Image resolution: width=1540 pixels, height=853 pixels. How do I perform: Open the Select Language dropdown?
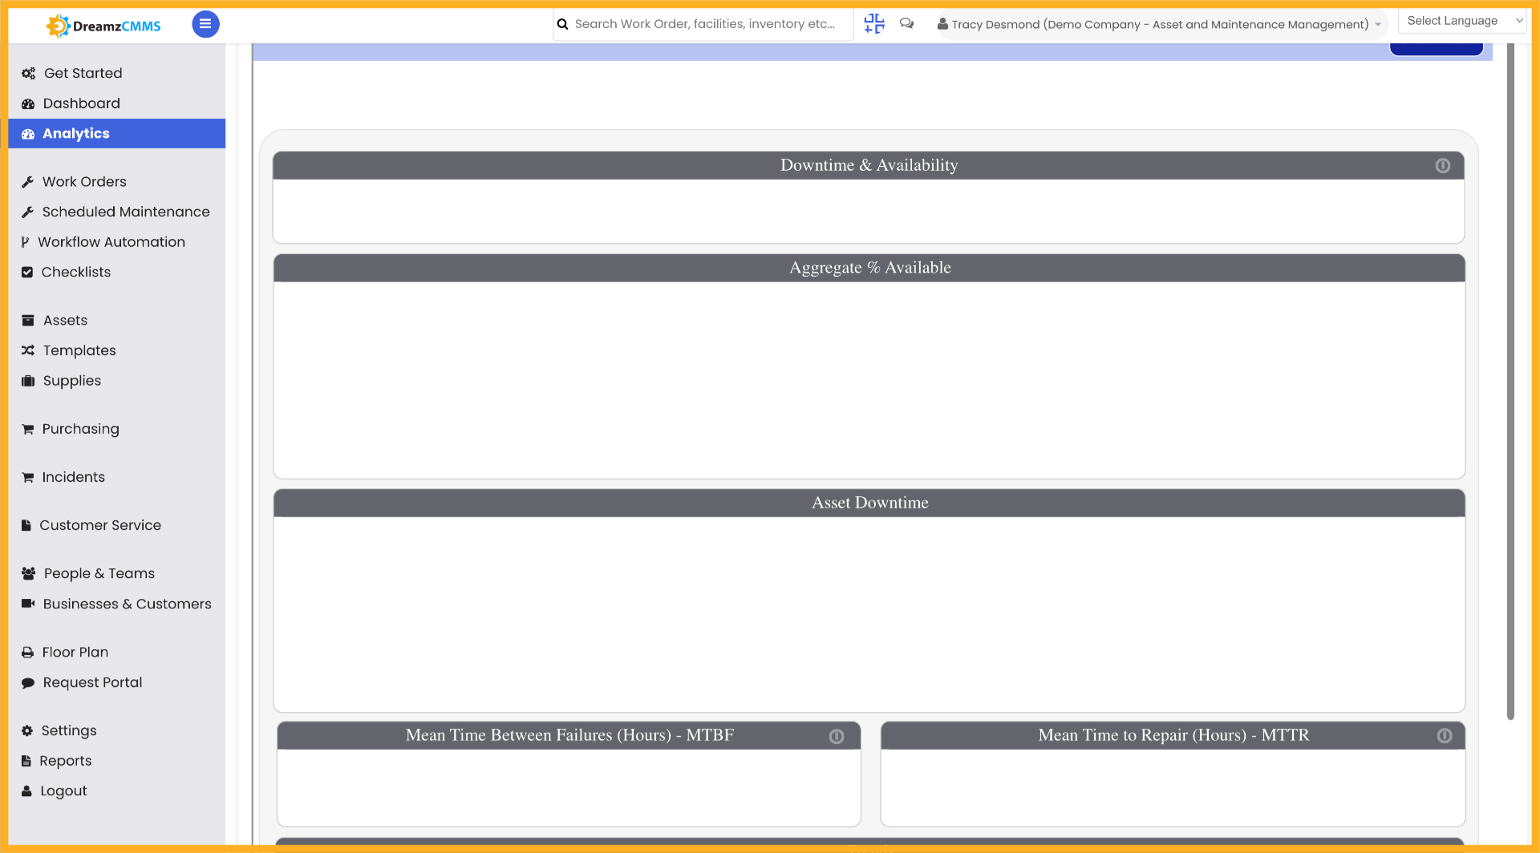coord(1461,20)
